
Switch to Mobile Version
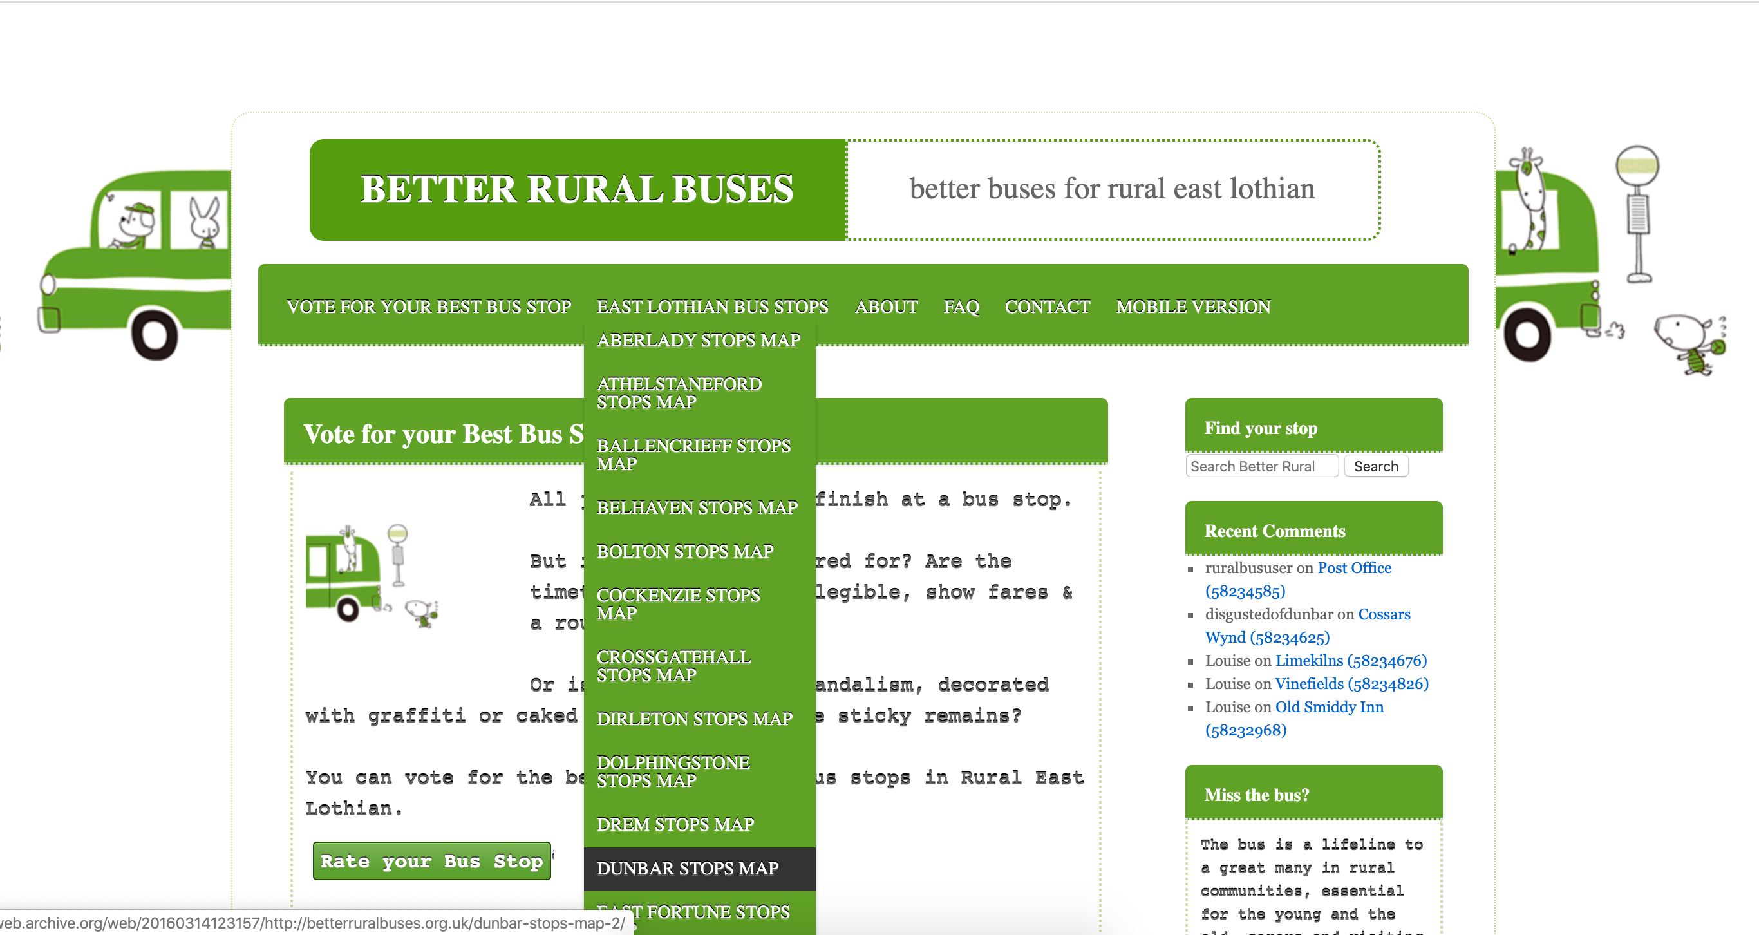pos(1193,307)
